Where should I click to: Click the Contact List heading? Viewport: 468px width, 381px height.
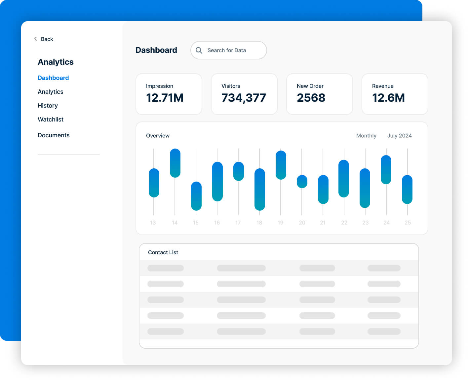point(163,253)
